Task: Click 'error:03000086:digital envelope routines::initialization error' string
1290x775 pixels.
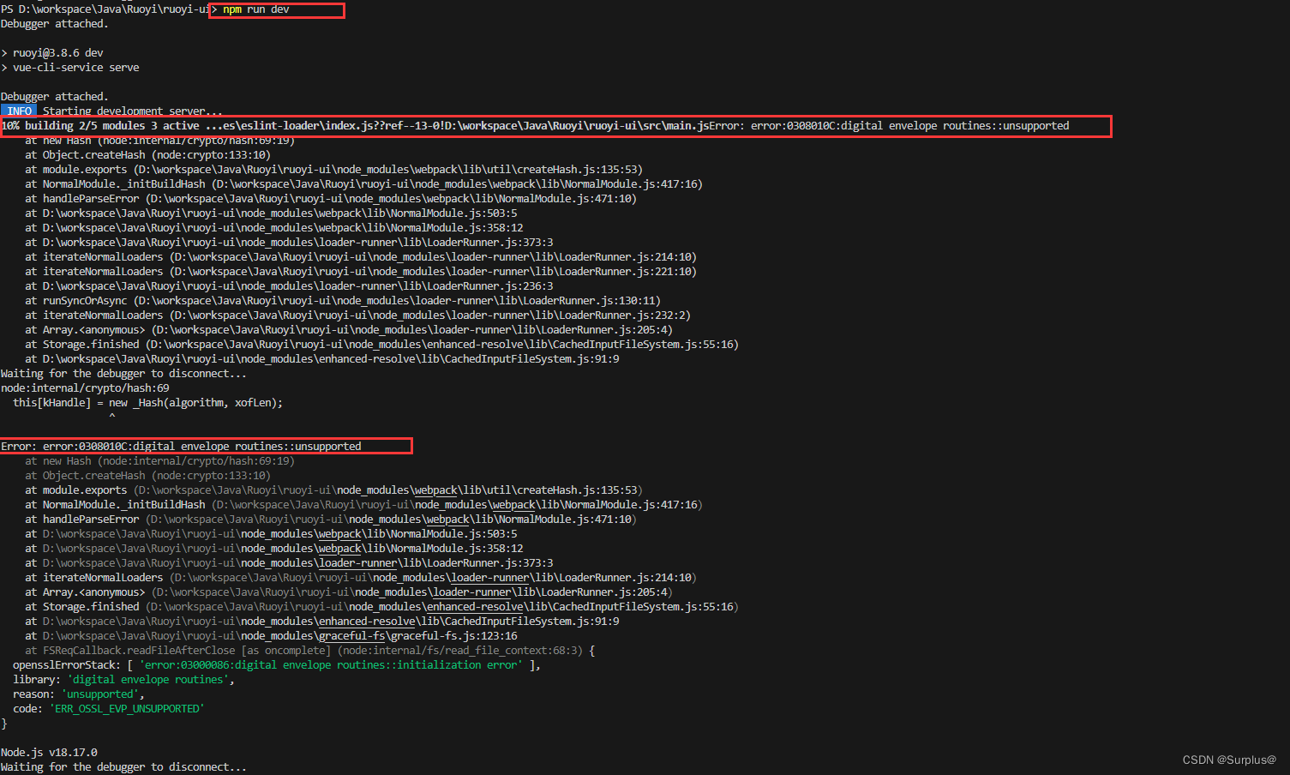Action: click(330, 665)
